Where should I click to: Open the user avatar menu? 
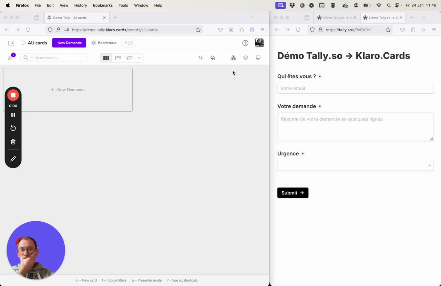[259, 43]
